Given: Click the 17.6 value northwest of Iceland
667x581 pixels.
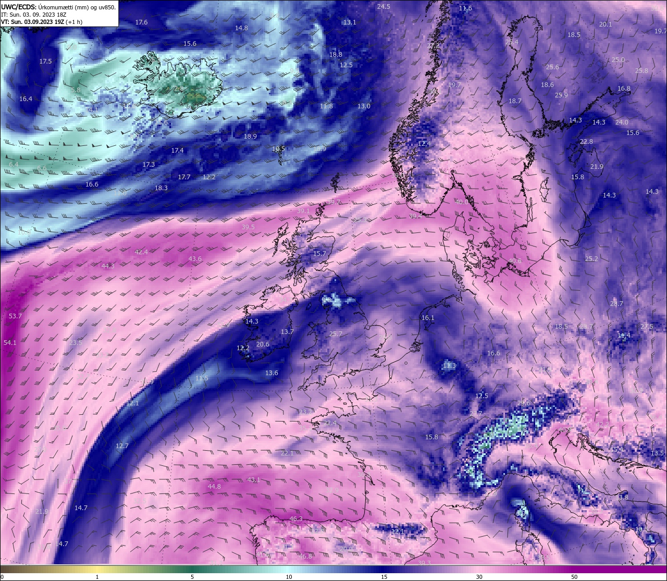Looking at the screenshot, I should 141,22.
